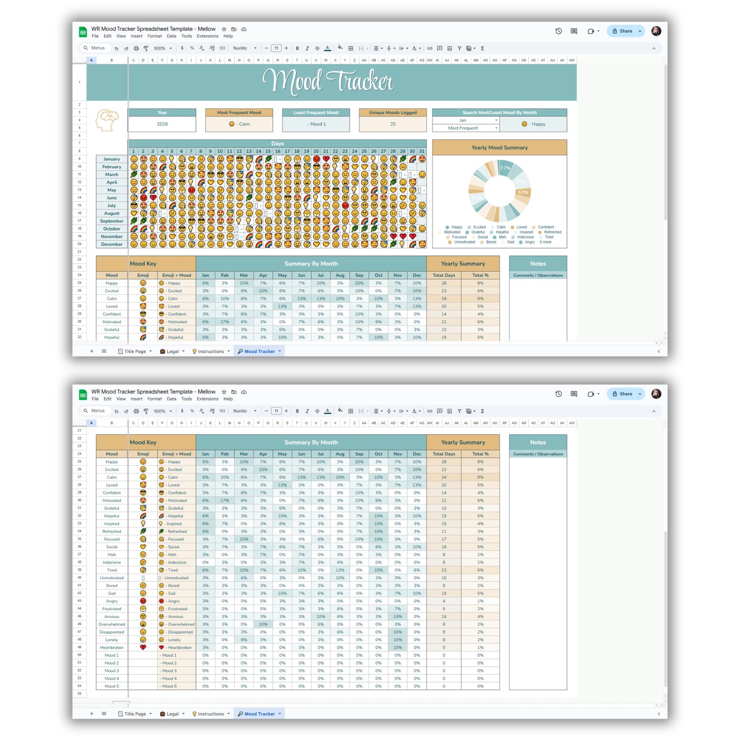Image resolution: width=740 pixels, height=740 pixels.
Task: Click insert chart icon in bottom window
Action: pyautogui.click(x=449, y=411)
